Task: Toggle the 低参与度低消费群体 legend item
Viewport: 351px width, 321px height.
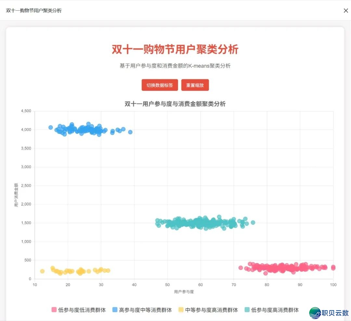Action: pyautogui.click(x=82, y=310)
